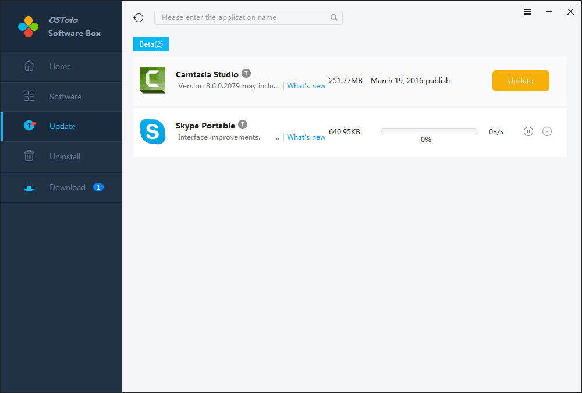Image resolution: width=582 pixels, height=393 pixels.
Task: Select the Beta(2) tab
Action: (151, 44)
